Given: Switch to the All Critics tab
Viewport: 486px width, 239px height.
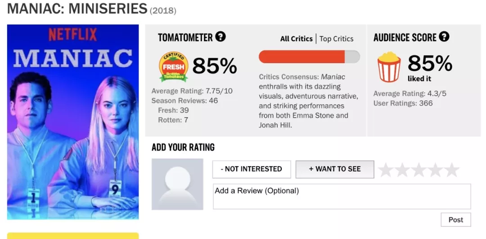Looking at the screenshot, I should [x=296, y=39].
